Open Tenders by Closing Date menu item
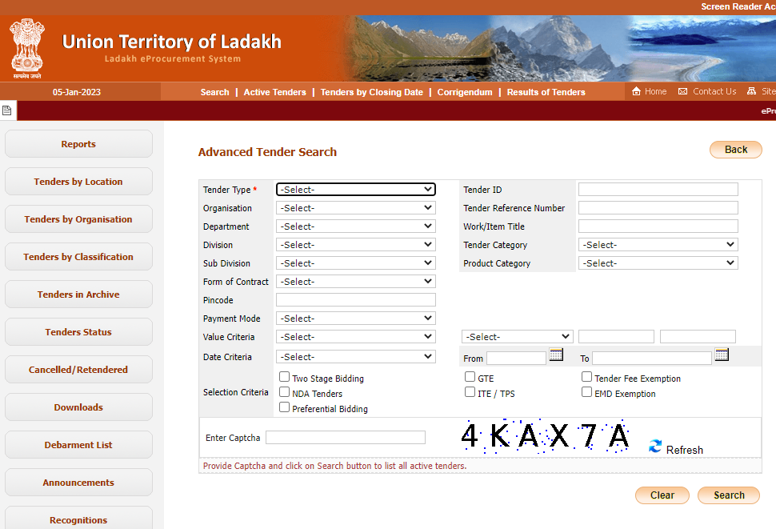 pos(371,92)
